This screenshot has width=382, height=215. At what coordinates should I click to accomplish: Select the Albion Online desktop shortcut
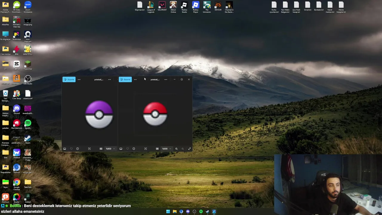pyautogui.click(x=173, y=7)
